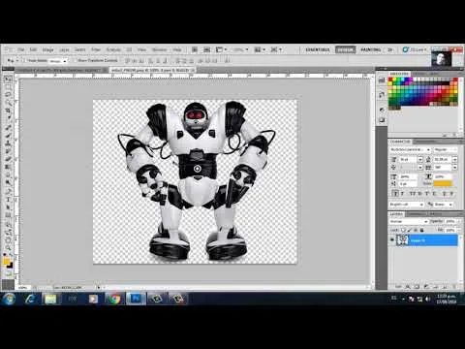Viewport: 465px width, 349px height.
Task: Select the Clone Stamp tool
Action: click(8, 143)
